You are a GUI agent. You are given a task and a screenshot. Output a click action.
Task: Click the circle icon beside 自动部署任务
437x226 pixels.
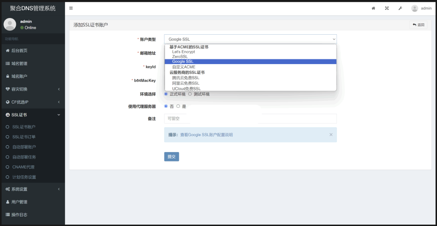click(8, 157)
